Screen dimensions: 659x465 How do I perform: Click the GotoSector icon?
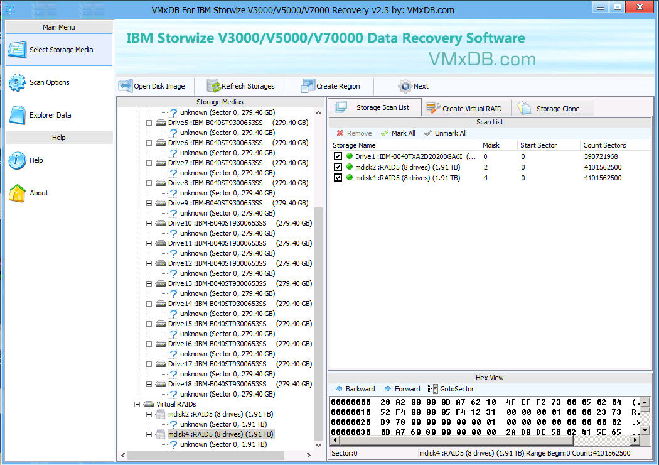(x=432, y=389)
